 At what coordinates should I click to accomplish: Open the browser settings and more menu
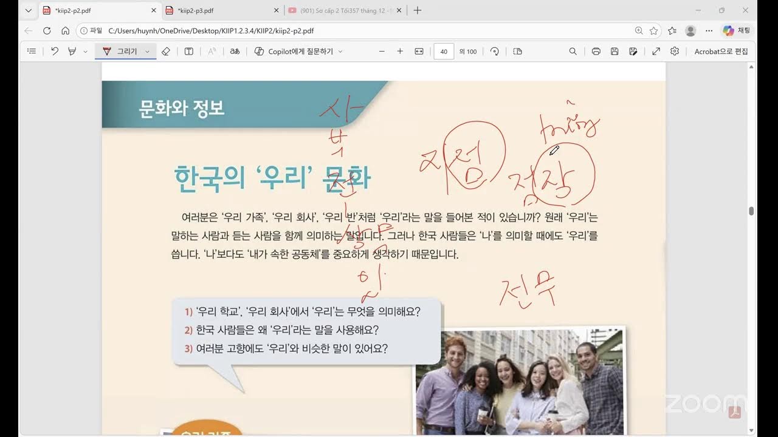[709, 30]
